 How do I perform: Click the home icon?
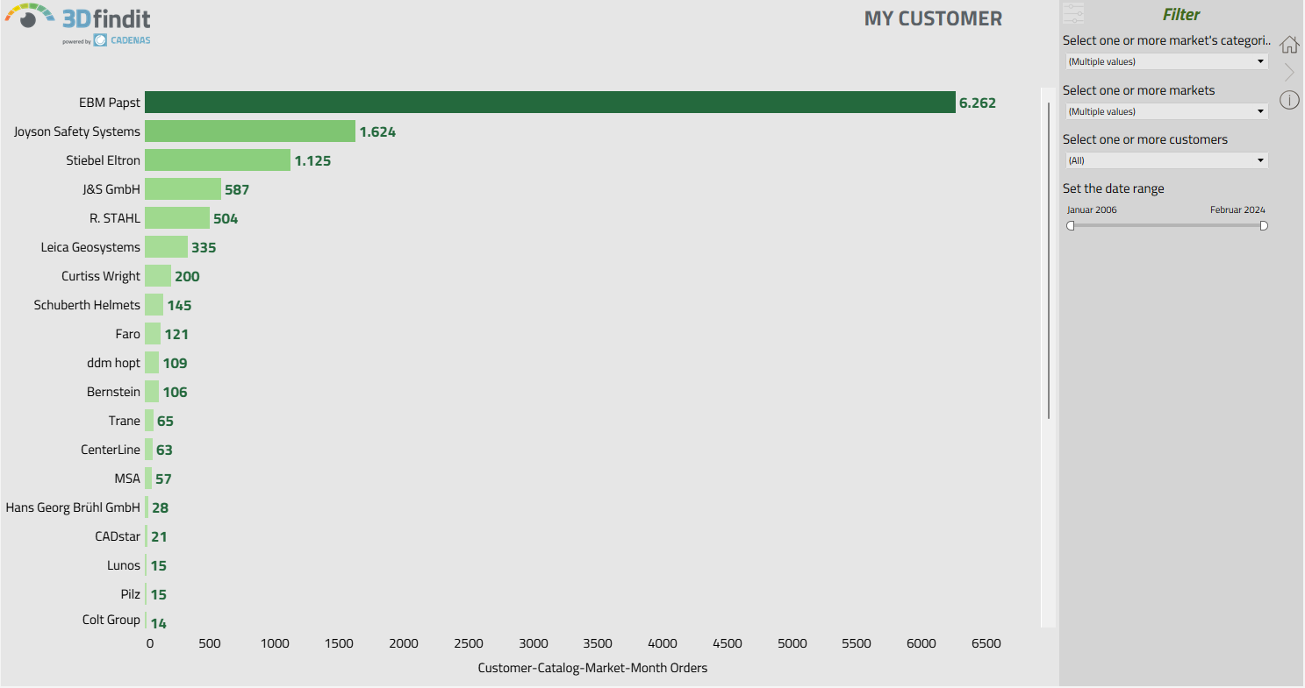click(x=1288, y=45)
